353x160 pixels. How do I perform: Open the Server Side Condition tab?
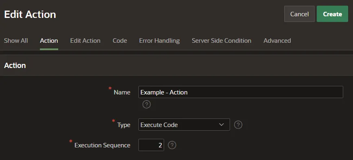[221, 41]
